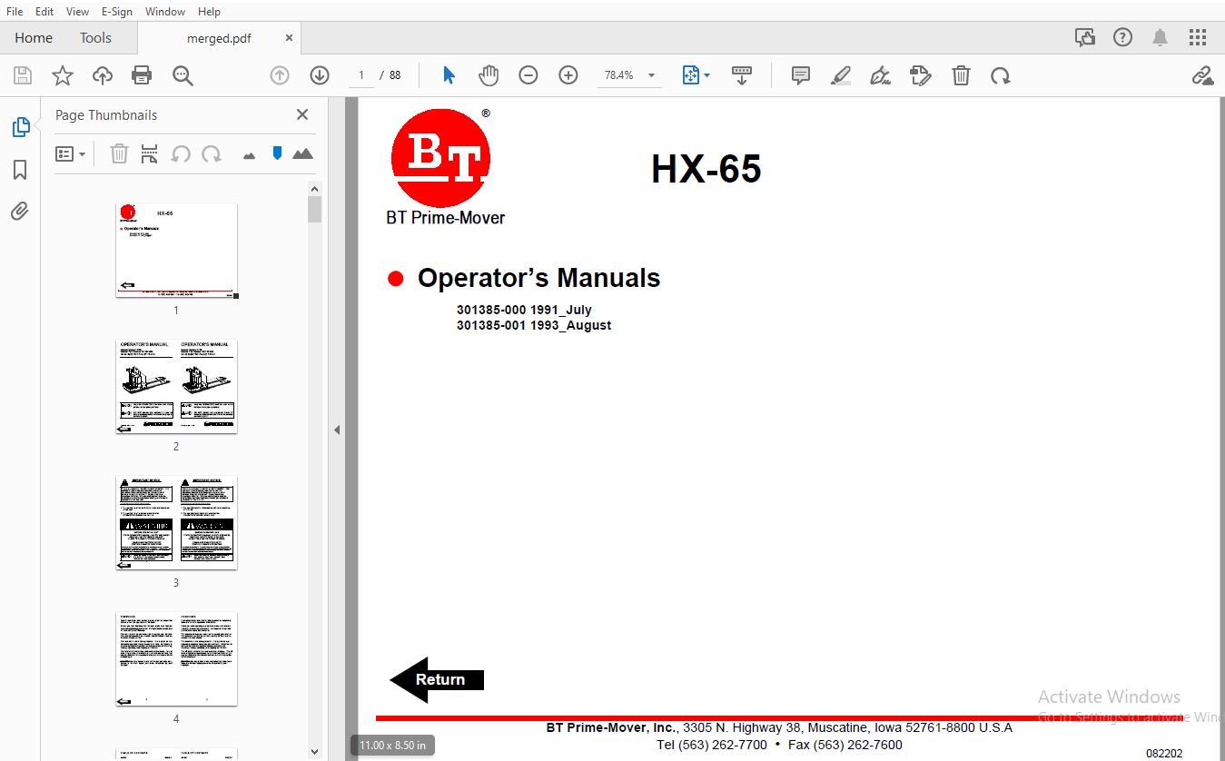Click the Return arrow button in document
1225x761 pixels.
click(437, 679)
